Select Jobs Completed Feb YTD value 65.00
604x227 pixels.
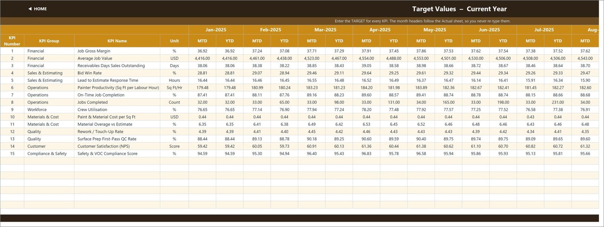click(284, 102)
